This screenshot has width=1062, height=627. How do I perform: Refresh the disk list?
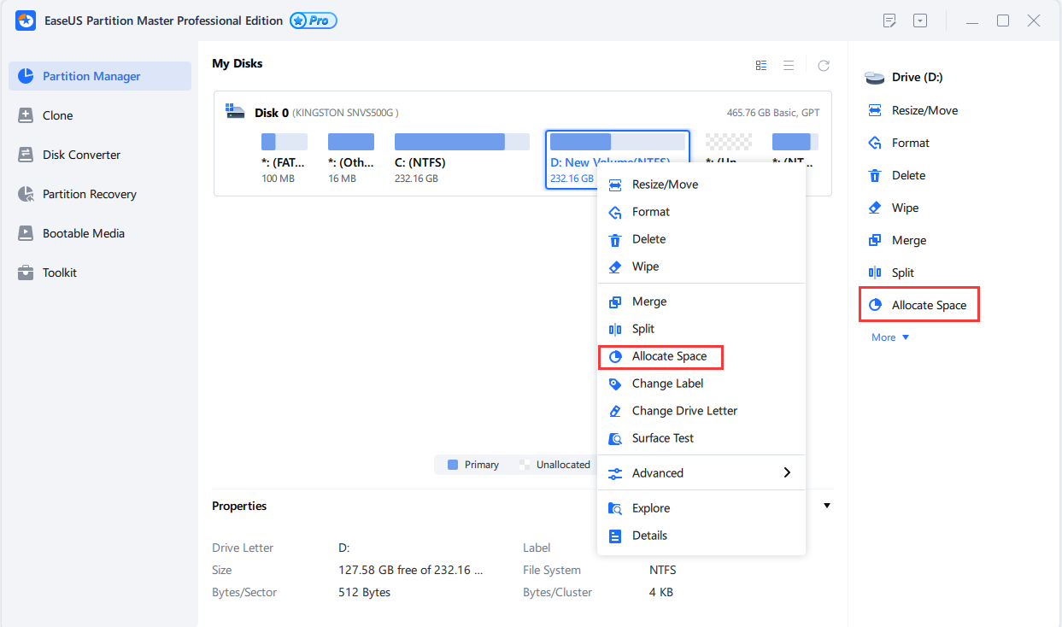coord(824,65)
